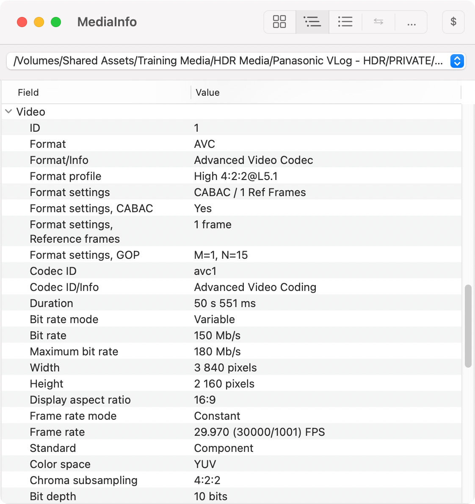Click the 'Component' value
The height and width of the screenshot is (504, 475).
click(224, 448)
